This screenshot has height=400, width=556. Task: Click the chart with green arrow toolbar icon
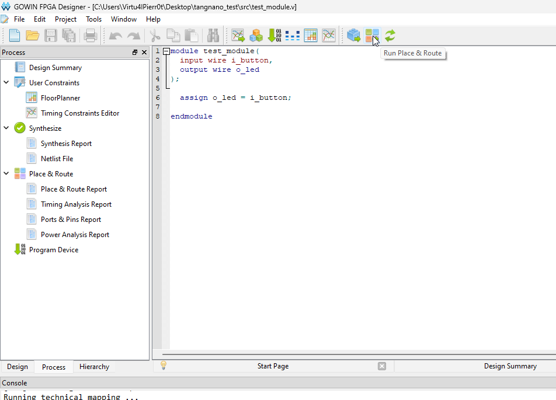coord(238,36)
